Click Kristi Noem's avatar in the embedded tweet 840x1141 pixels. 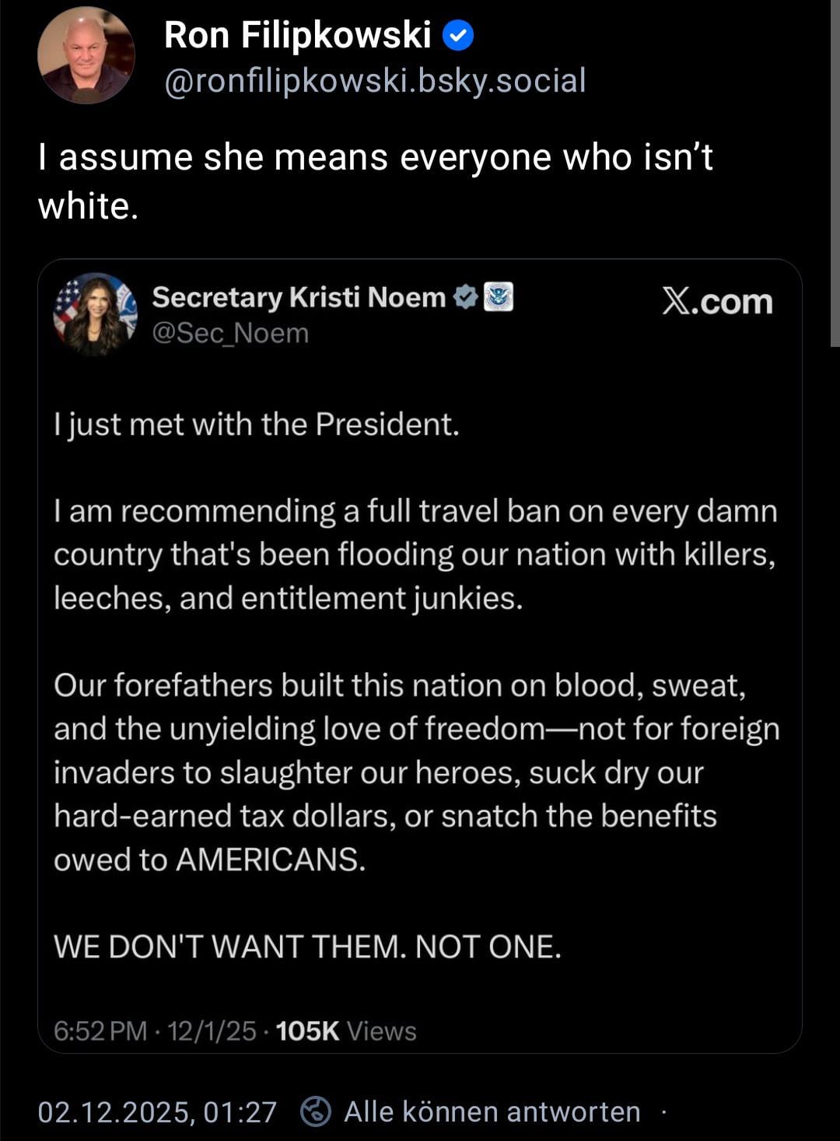pyautogui.click(x=95, y=313)
